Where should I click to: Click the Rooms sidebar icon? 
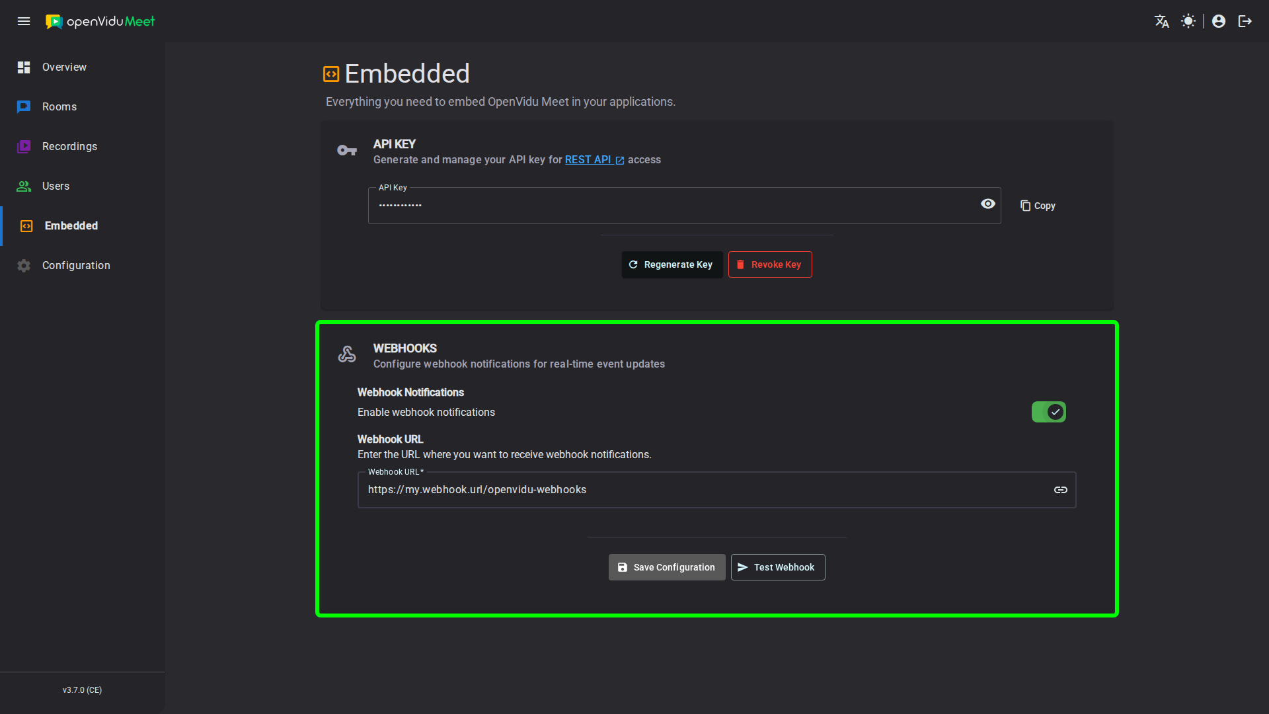[x=24, y=107]
